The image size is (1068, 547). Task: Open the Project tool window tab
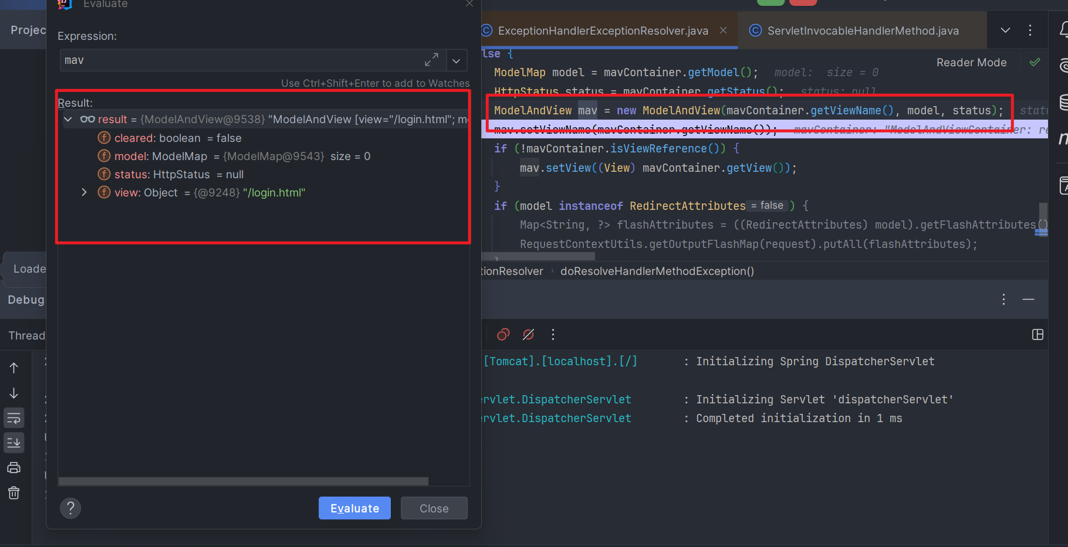(x=28, y=30)
